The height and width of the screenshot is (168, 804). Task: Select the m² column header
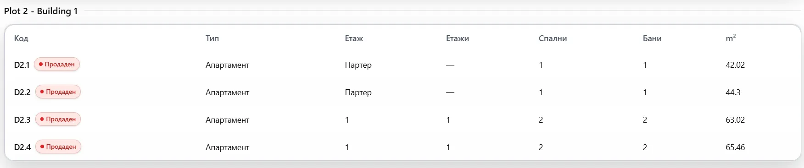click(x=731, y=38)
